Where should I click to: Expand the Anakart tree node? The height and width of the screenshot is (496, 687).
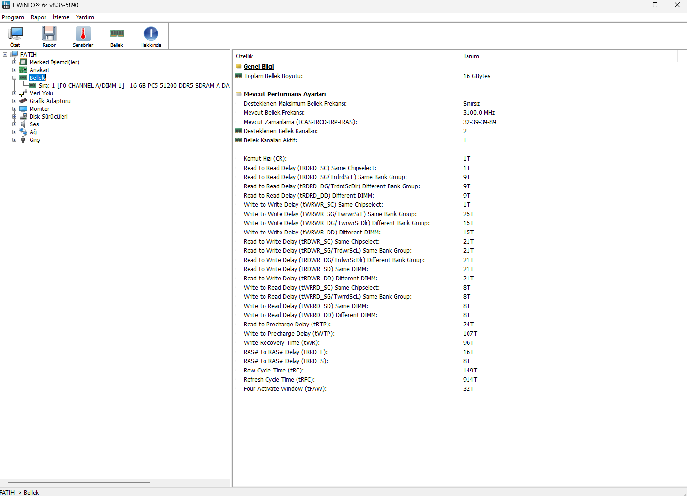tap(14, 70)
